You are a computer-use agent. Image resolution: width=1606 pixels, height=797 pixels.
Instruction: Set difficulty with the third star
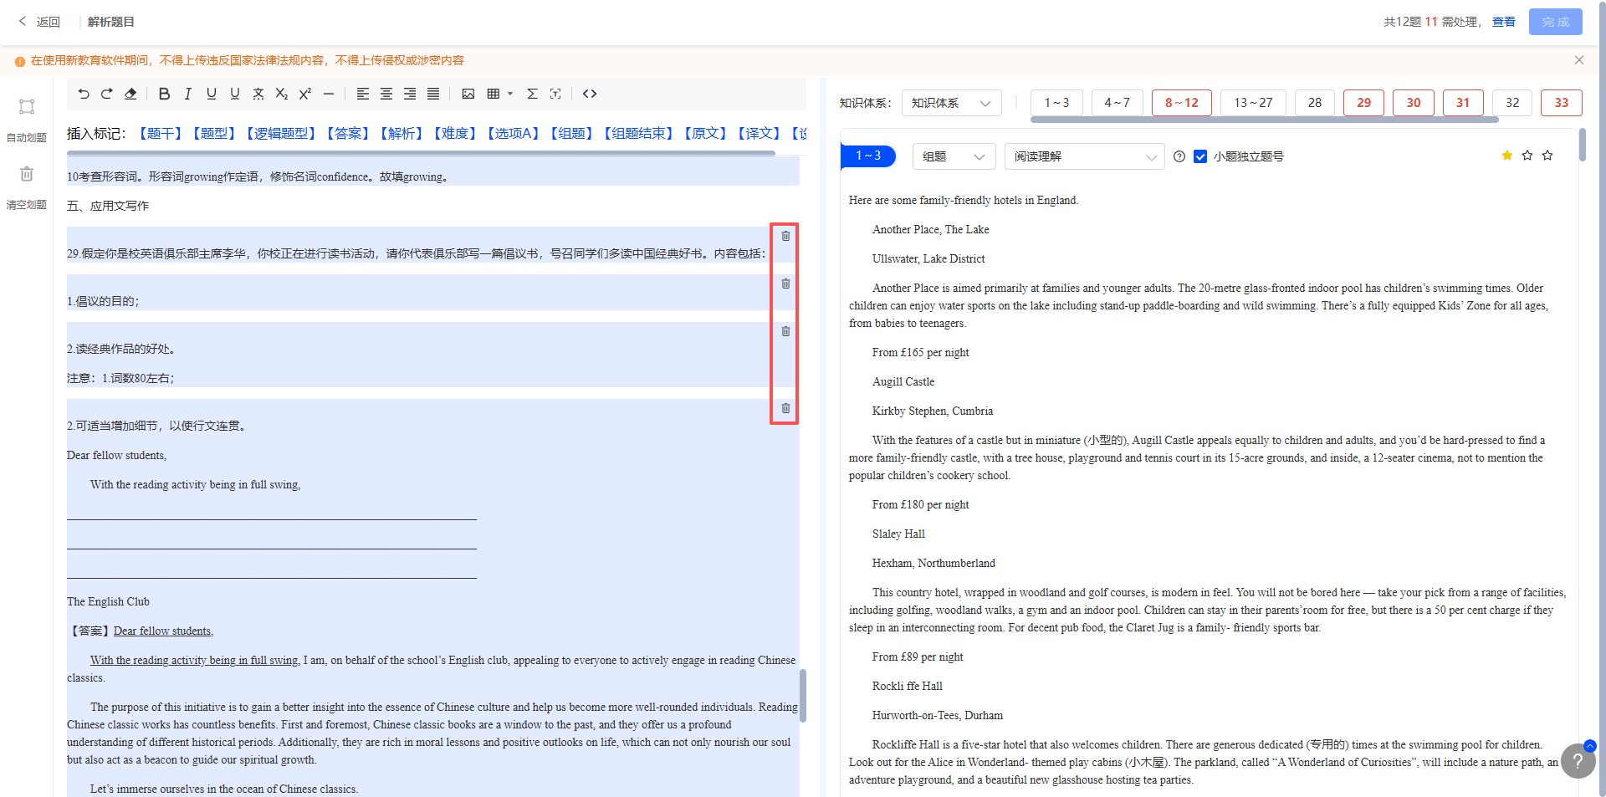coord(1547,156)
